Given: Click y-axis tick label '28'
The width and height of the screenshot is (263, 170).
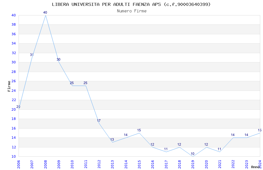Looking at the screenshot, I should coord(14,72).
